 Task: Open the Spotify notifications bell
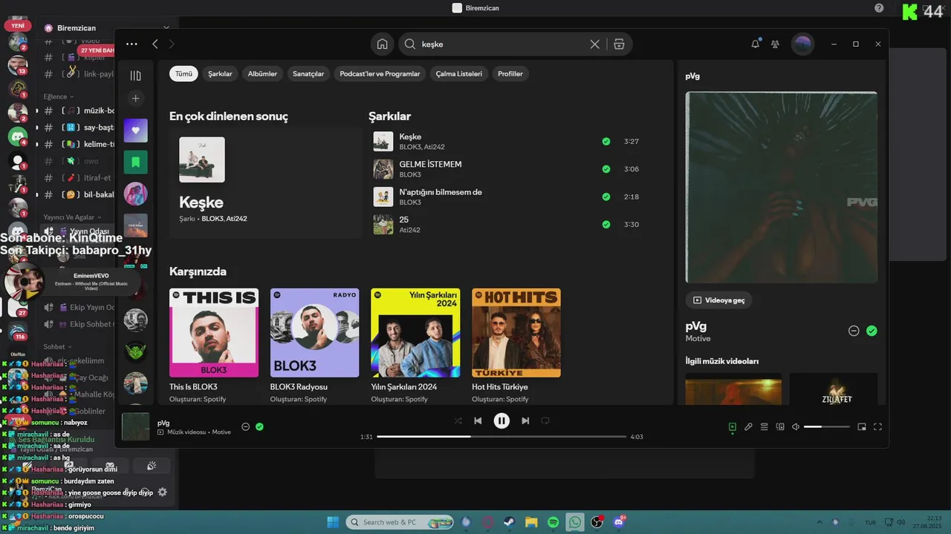tap(756, 44)
